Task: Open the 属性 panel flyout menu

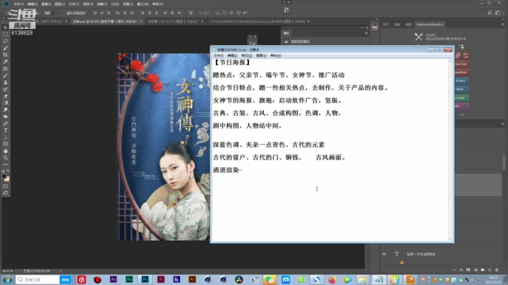Action: click(x=366, y=33)
